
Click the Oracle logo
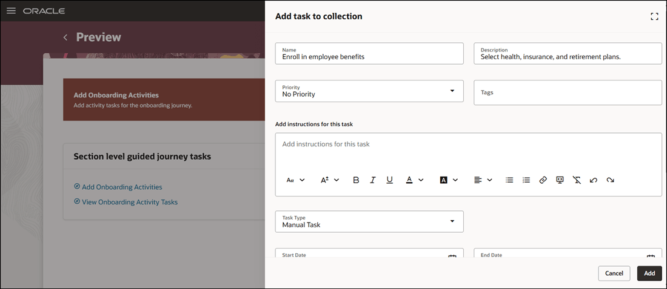coord(44,11)
